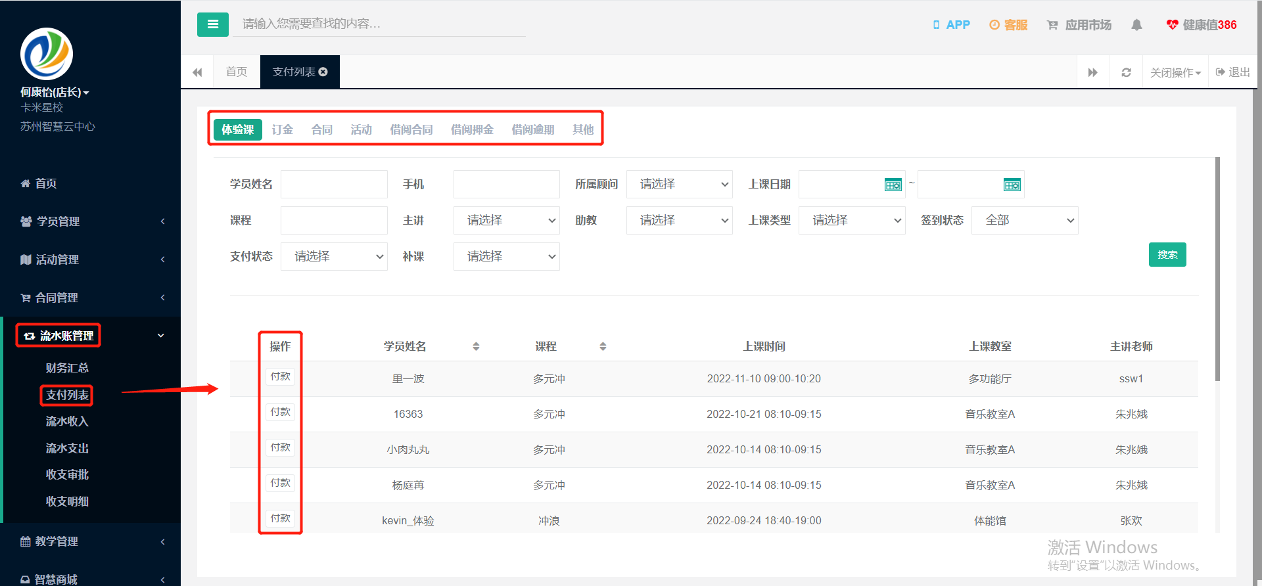Open the 补课 dropdown
This screenshot has height=586, width=1262.
tap(507, 257)
